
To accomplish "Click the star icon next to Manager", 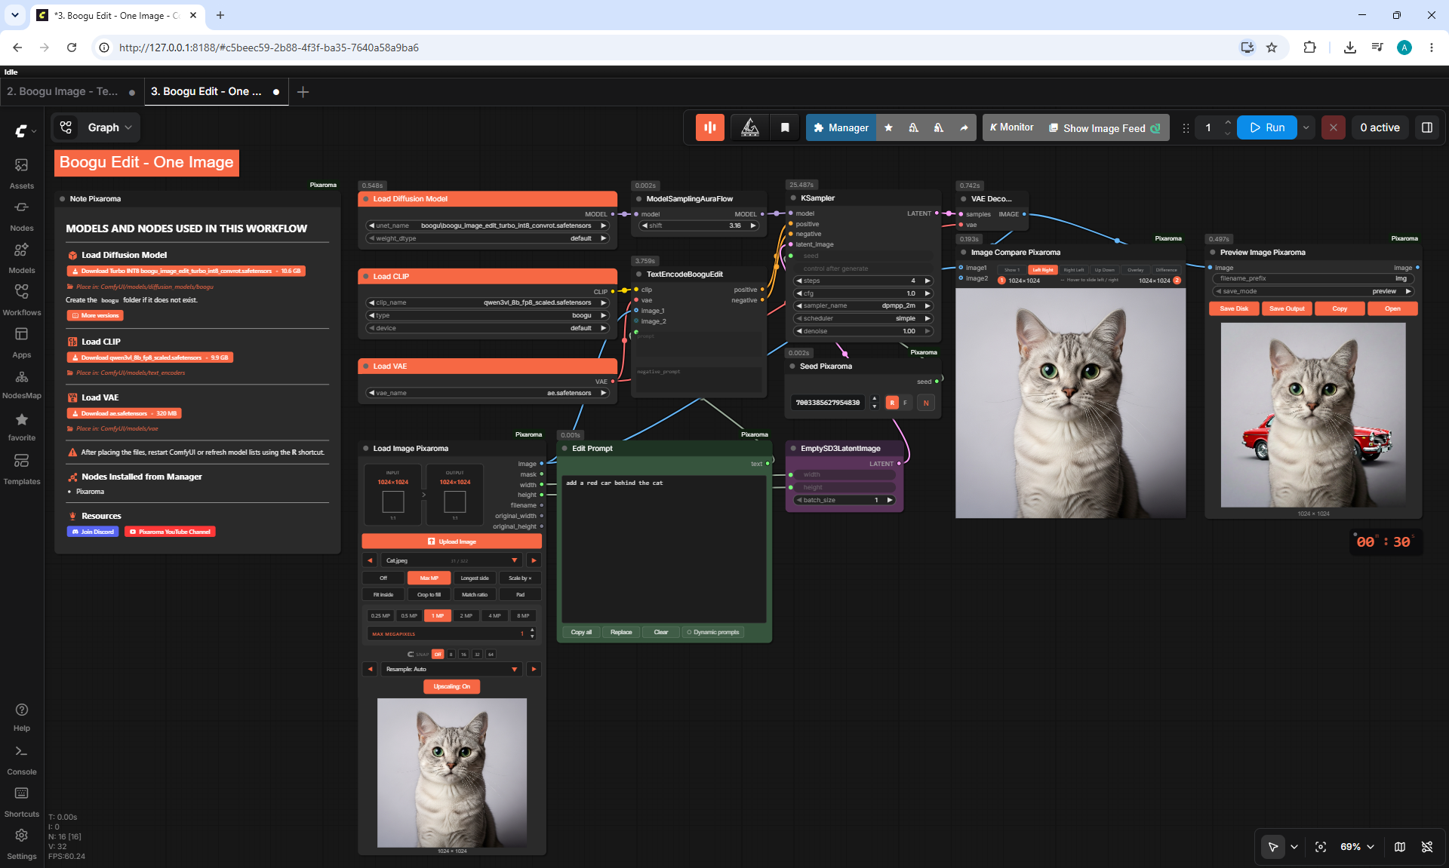I will (888, 127).
